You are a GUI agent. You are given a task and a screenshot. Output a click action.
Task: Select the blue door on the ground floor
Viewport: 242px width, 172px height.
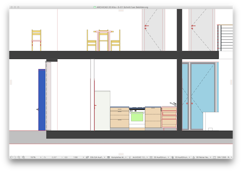pos(42,100)
